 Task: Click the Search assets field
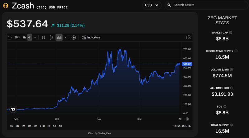click(x=205, y=5)
